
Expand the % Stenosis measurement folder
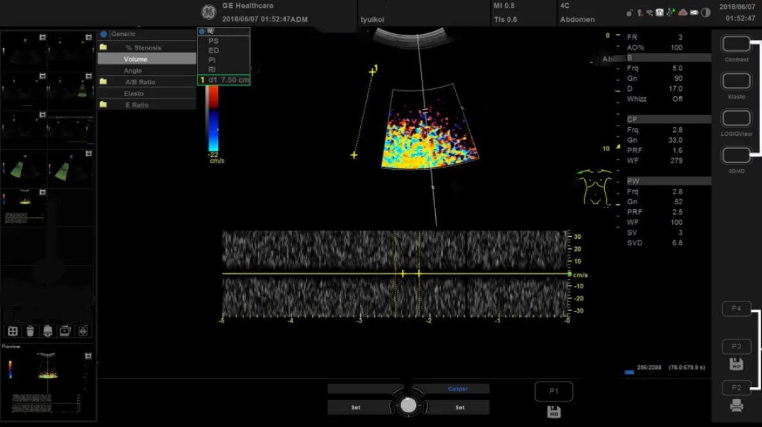click(x=143, y=47)
